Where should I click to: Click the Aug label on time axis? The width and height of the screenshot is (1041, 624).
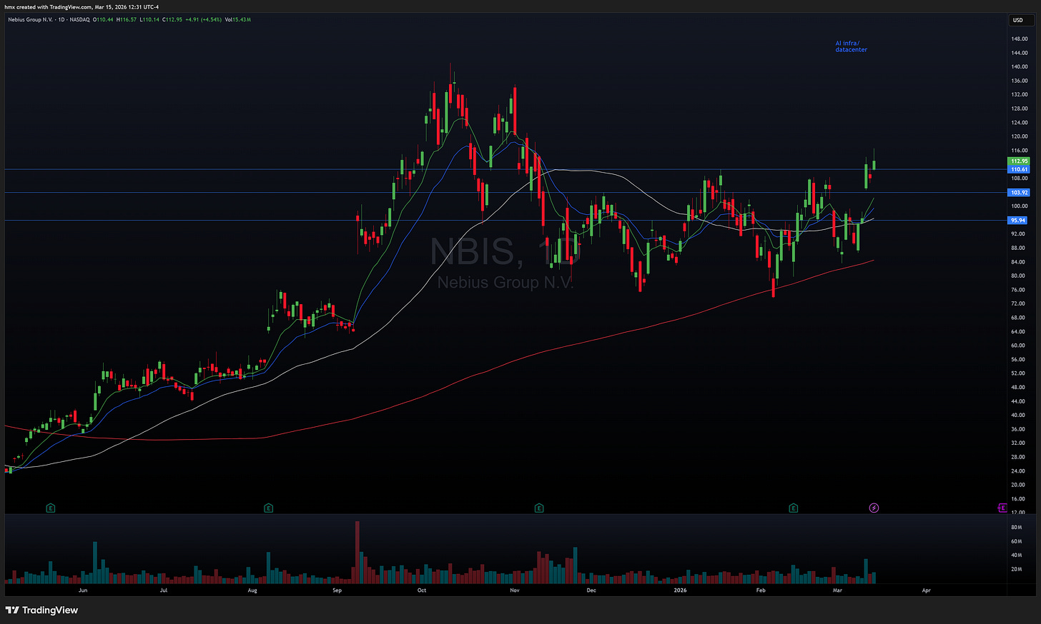(x=252, y=590)
